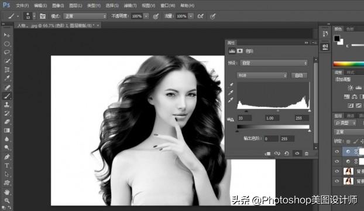364x211 pixels.
Task: Enable airbrush mode in options bar
Action: (x=200, y=16)
